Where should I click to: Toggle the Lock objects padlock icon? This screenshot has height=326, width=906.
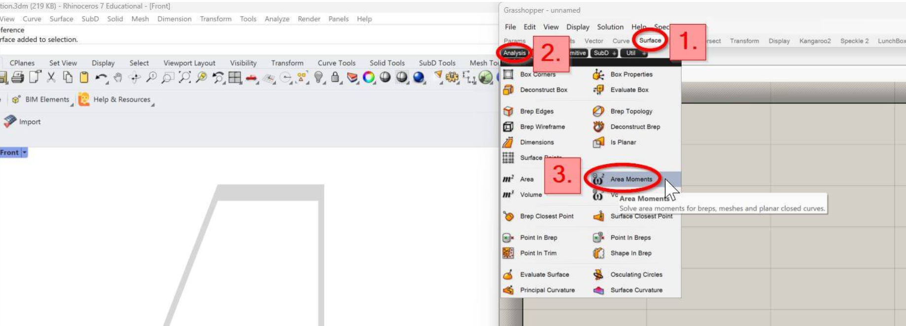click(x=335, y=77)
